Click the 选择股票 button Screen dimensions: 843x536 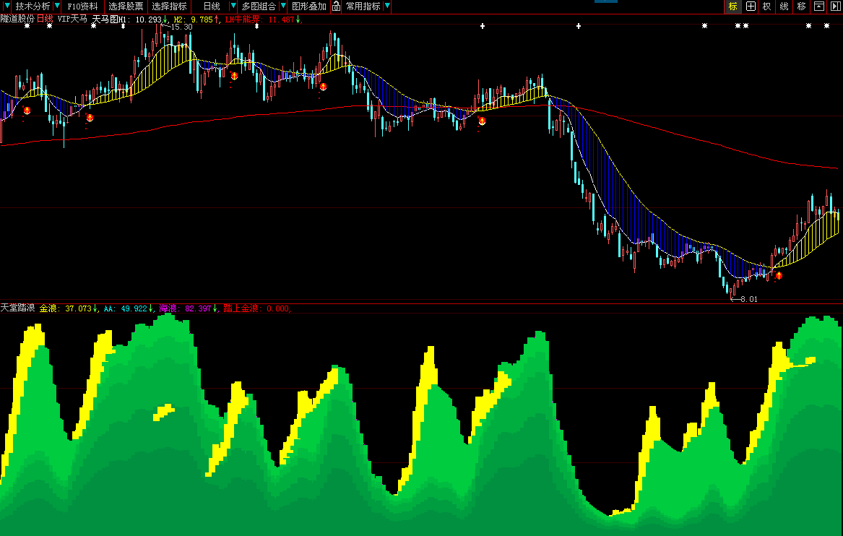(x=126, y=7)
